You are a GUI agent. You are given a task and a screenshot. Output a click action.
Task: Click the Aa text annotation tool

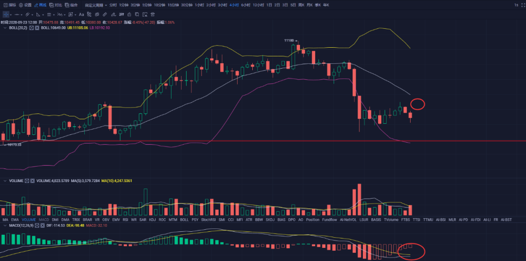[x=81, y=15]
